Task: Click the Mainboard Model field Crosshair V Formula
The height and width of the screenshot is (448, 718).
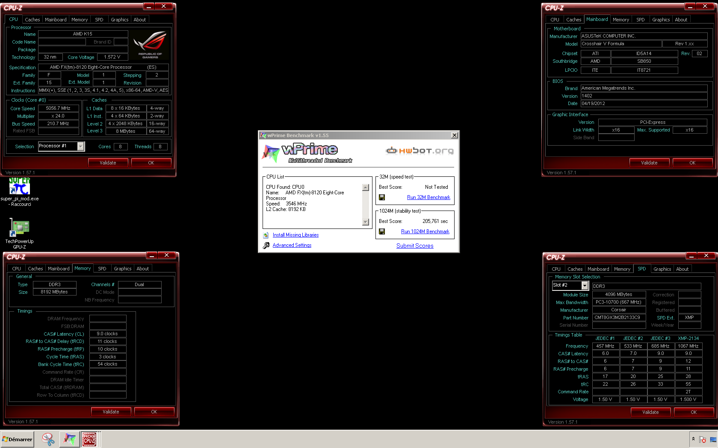Action: [x=621, y=44]
